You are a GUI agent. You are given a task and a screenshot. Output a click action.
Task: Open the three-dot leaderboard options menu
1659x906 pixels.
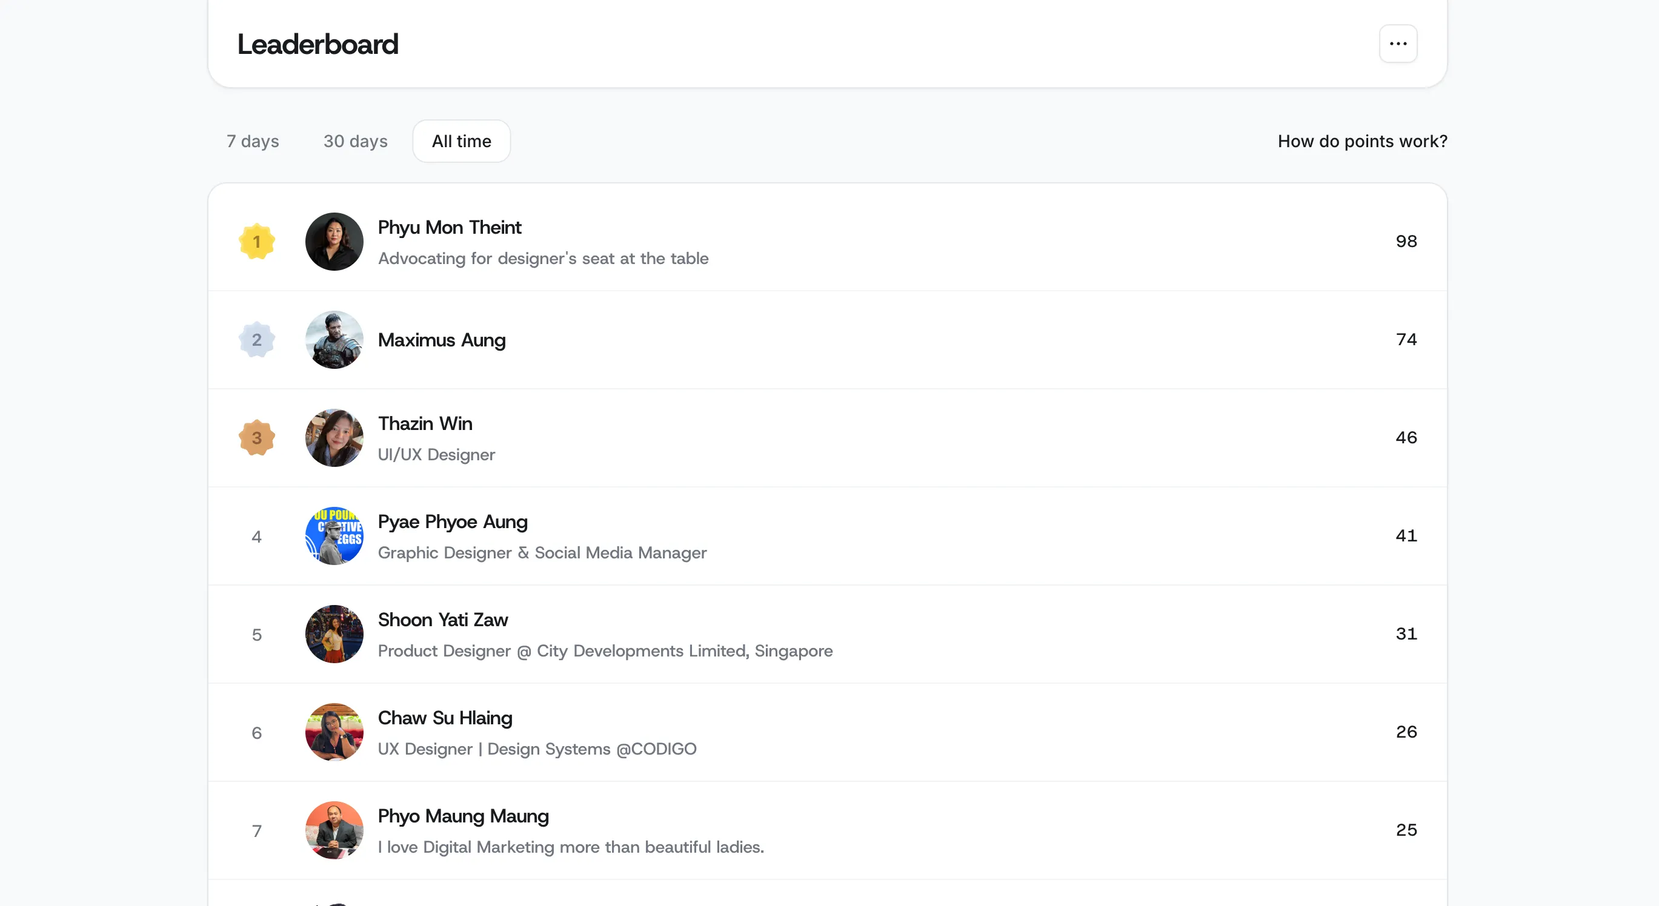[1397, 44]
